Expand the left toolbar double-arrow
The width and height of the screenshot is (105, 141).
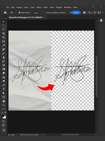[2, 16]
